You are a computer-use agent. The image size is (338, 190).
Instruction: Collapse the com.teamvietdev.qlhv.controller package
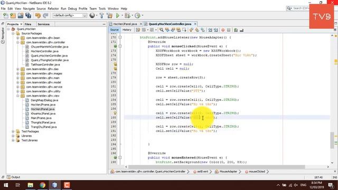click(x=17, y=42)
